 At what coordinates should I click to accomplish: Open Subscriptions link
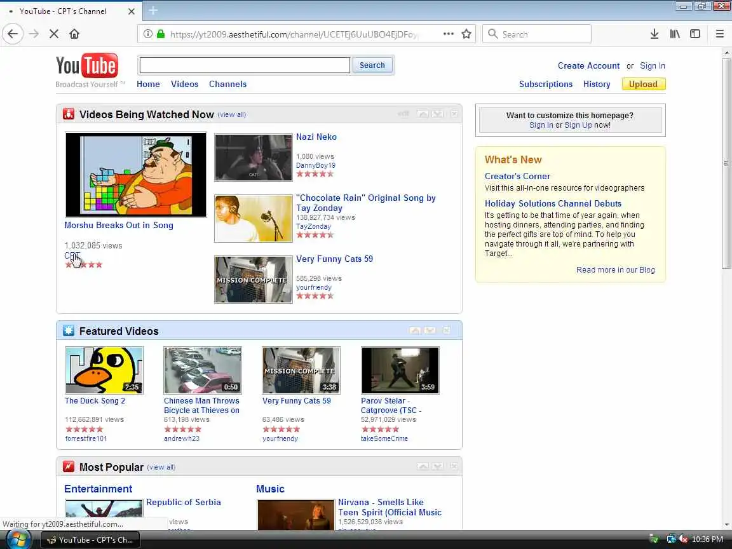pos(546,84)
